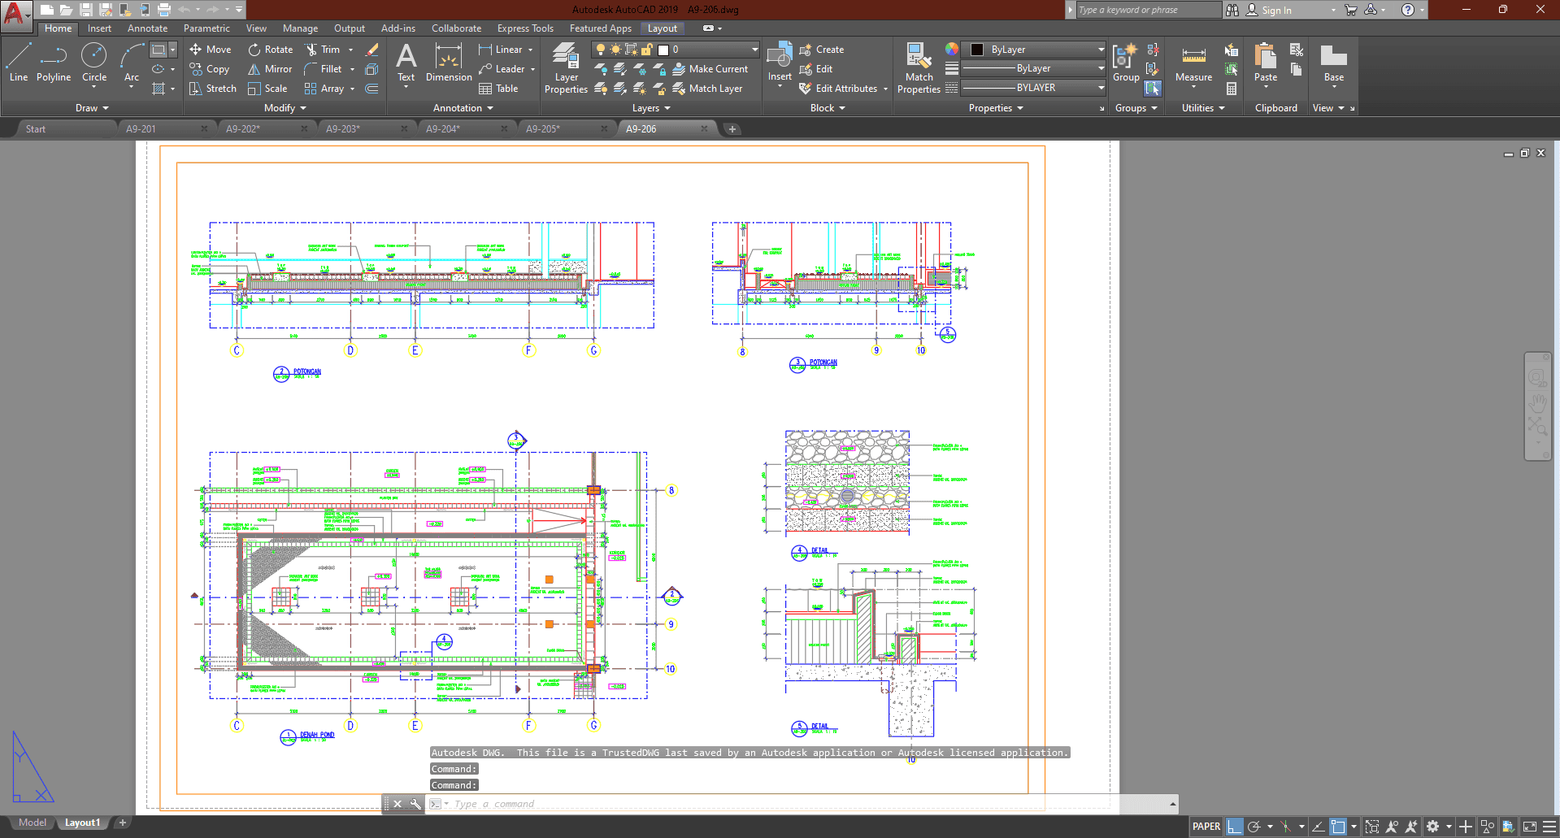The width and height of the screenshot is (1560, 838).
Task: Toggle Polar Tracking in status bar
Action: pos(1254,827)
